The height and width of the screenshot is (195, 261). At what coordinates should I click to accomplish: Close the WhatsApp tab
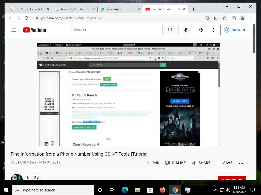click(138, 9)
